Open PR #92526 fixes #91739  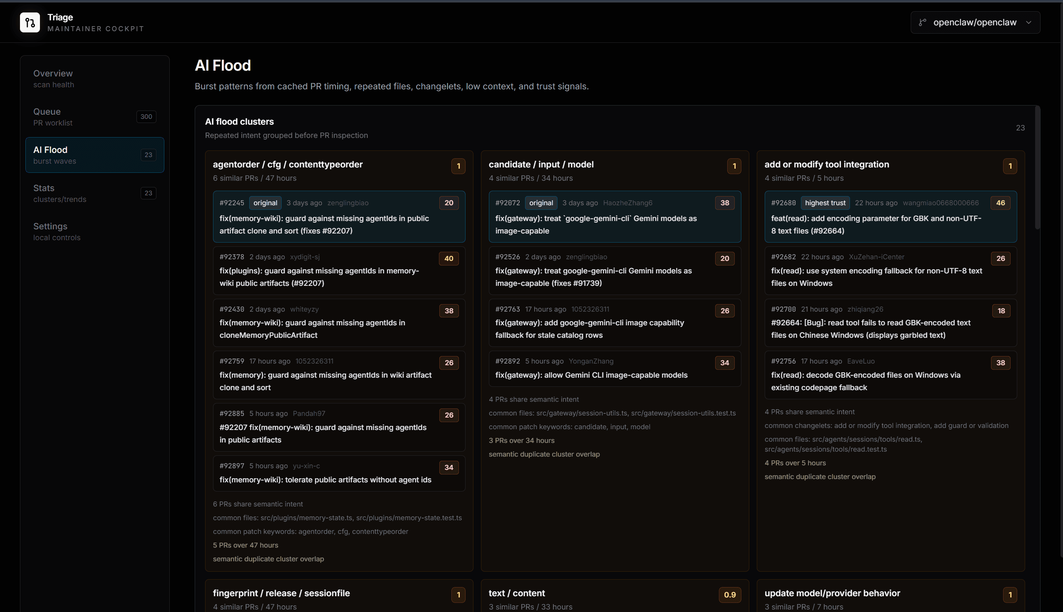[615, 271]
